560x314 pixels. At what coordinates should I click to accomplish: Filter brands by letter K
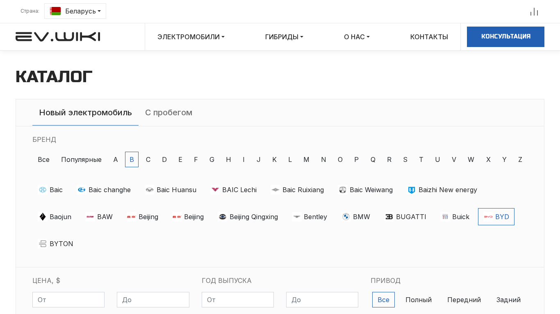point(274,159)
